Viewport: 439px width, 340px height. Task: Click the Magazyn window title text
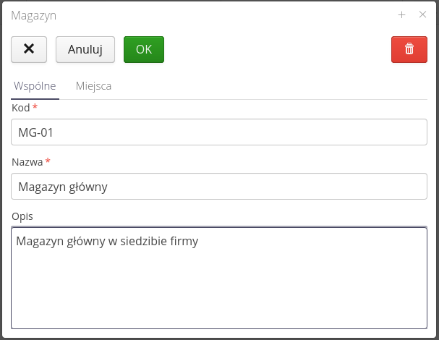coord(33,15)
